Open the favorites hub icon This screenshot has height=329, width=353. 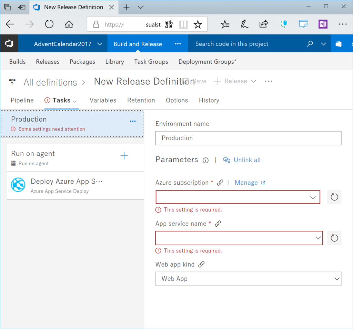click(225, 24)
